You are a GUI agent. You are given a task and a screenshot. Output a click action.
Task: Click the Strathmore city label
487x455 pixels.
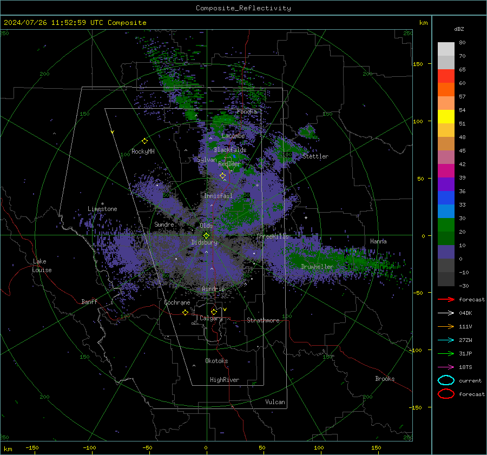point(263,320)
